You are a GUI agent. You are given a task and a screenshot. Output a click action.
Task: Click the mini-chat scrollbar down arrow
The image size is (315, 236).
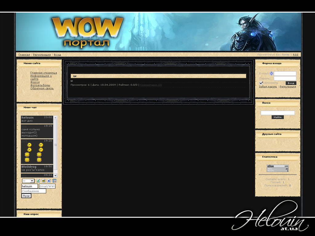point(55,175)
